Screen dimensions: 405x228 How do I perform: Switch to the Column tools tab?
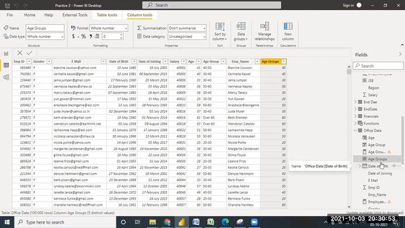coord(140,15)
